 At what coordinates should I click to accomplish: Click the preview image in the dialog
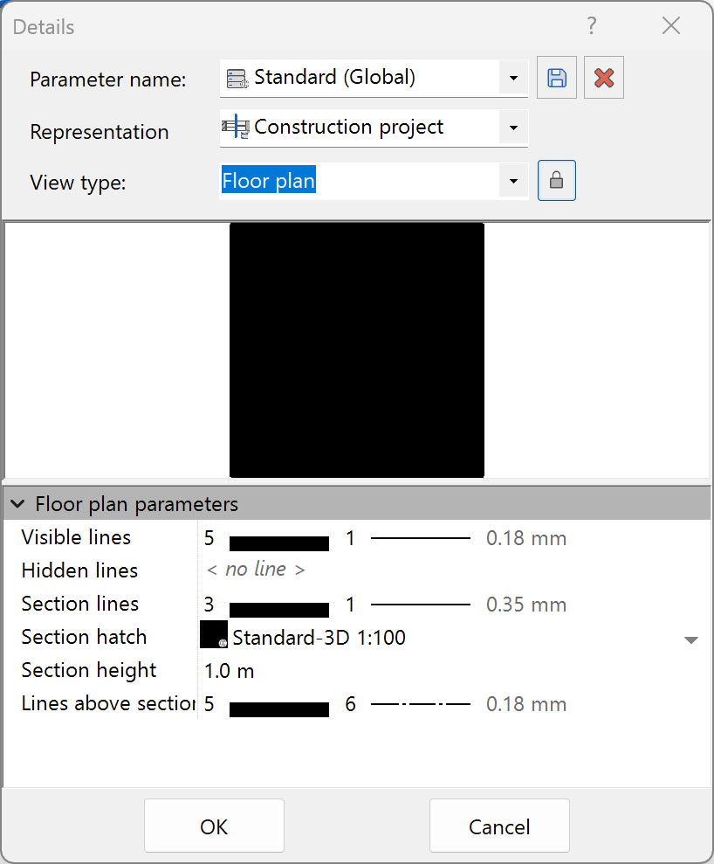pos(357,349)
